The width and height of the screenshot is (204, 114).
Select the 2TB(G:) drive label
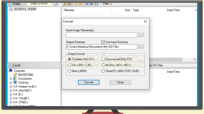(23, 102)
